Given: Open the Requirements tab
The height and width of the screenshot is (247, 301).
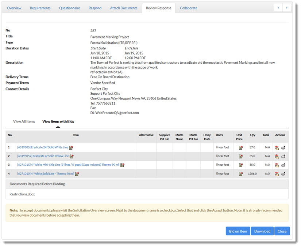Looking at the screenshot, I should (x=40, y=8).
